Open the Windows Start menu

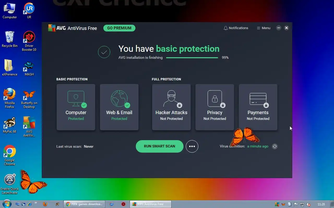pyautogui.click(x=7, y=204)
